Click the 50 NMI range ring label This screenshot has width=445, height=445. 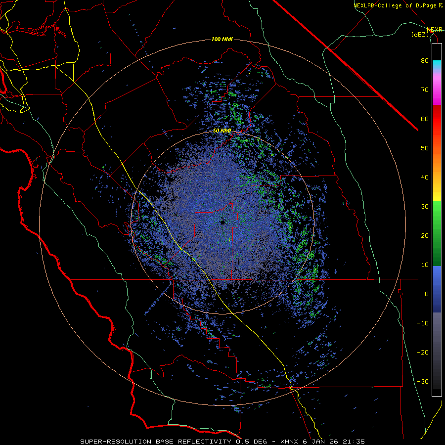222,131
